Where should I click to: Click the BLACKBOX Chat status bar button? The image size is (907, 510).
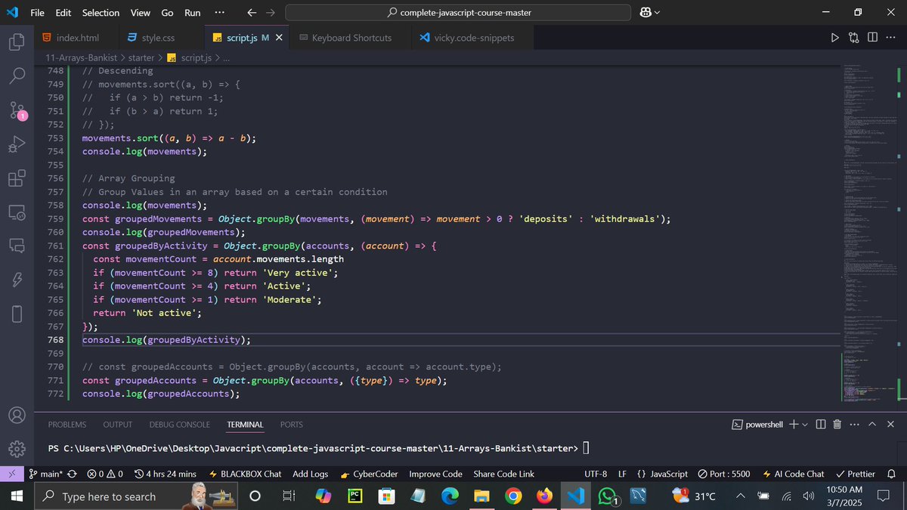pyautogui.click(x=245, y=474)
